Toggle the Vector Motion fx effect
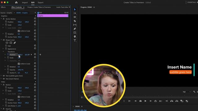The image size is (198, 111). (x=4, y=19)
